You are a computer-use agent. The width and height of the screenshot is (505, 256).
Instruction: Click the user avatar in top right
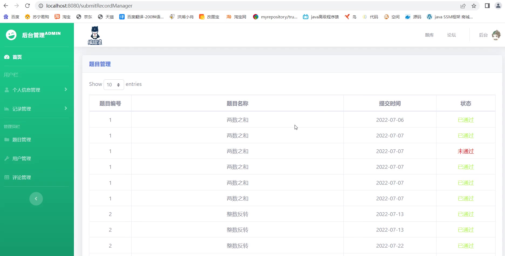tap(496, 35)
